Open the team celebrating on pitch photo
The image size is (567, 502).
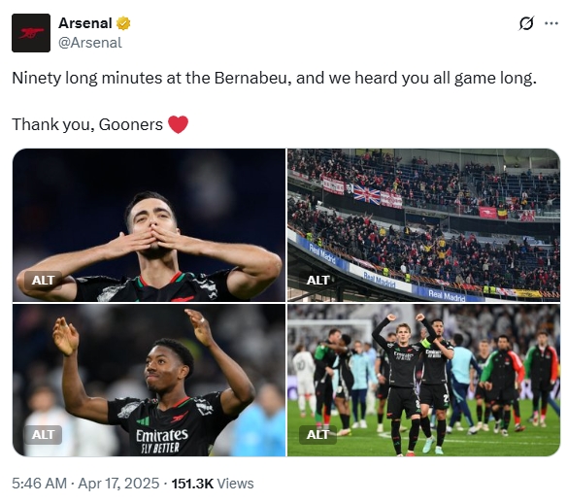424,380
